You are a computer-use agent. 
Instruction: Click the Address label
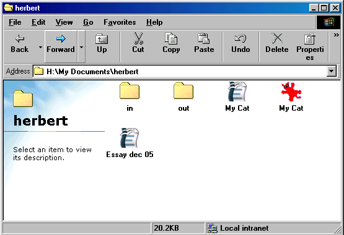click(x=18, y=71)
